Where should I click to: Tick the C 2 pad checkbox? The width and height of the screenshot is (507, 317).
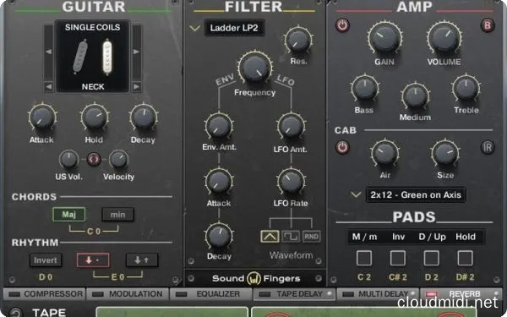coord(364,258)
